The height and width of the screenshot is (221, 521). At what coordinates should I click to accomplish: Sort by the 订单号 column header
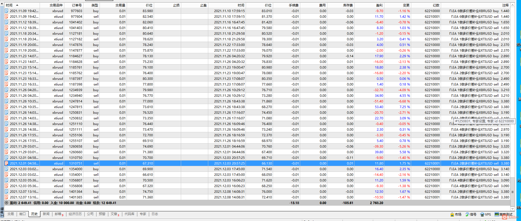pyautogui.click(x=74, y=5)
